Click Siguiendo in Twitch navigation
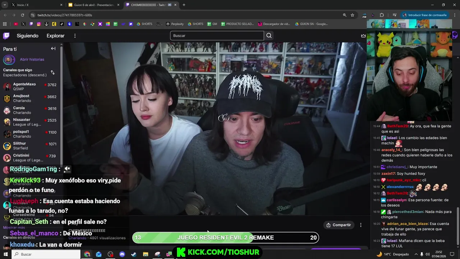 pos(27,36)
